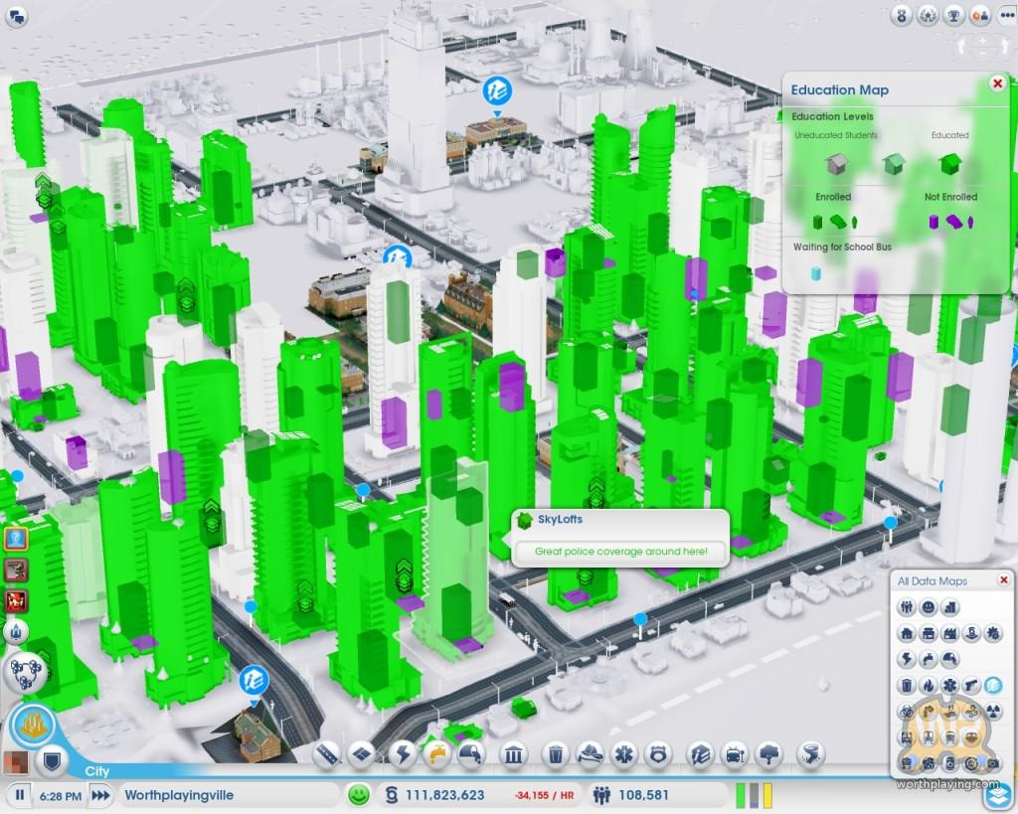The height and width of the screenshot is (814, 1018).
Task: Close the Education Map legend panel
Action: click(x=997, y=84)
